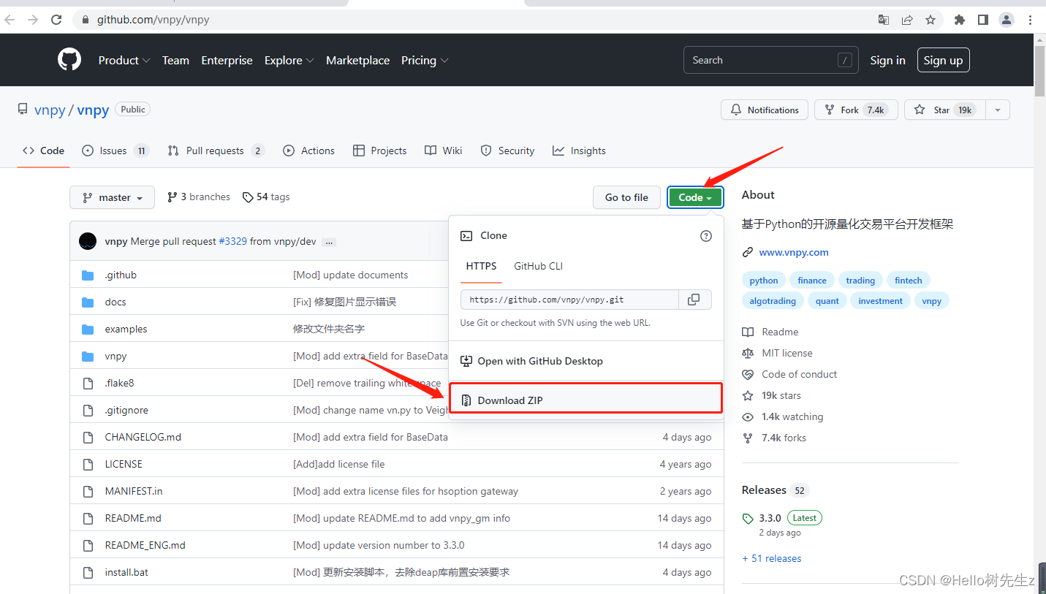
Task: Click the share page icon in address bar
Action: [907, 20]
